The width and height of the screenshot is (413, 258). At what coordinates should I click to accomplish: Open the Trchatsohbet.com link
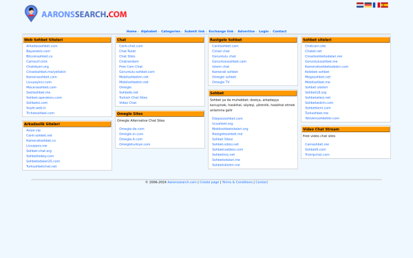pos(40,113)
